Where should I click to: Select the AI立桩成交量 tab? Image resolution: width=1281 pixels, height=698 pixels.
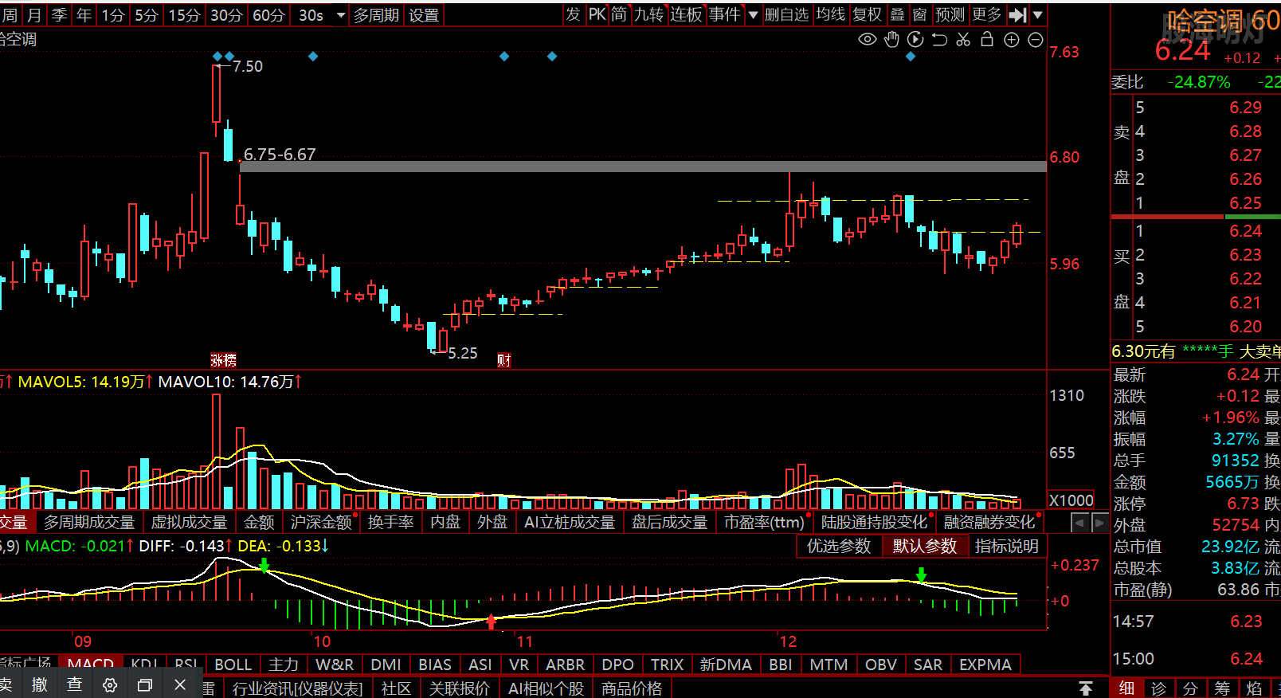[569, 522]
